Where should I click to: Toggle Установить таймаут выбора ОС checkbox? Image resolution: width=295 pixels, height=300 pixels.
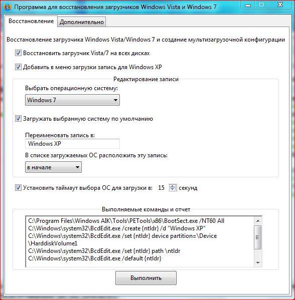18,188
